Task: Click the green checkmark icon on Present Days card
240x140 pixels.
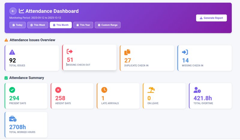Action: tap(12, 90)
